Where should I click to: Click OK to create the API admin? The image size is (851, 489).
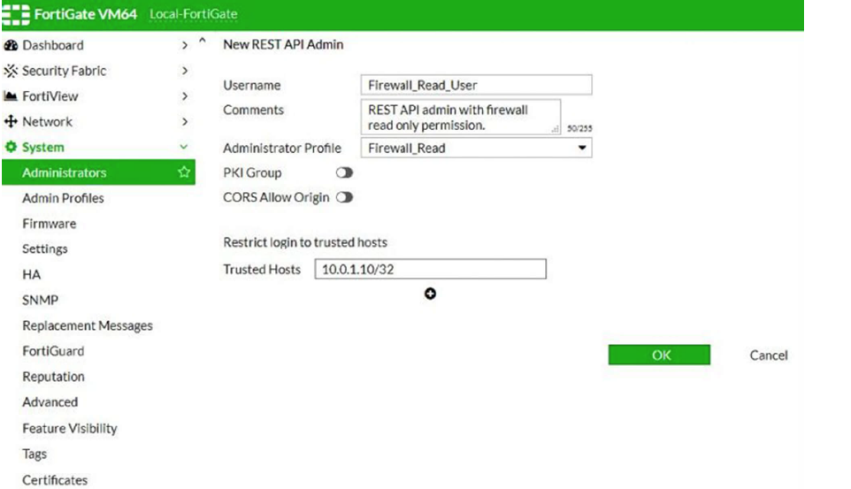tap(659, 355)
